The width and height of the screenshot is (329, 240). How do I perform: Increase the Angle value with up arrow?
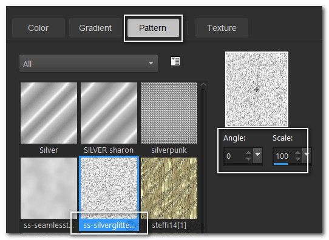tap(248, 153)
